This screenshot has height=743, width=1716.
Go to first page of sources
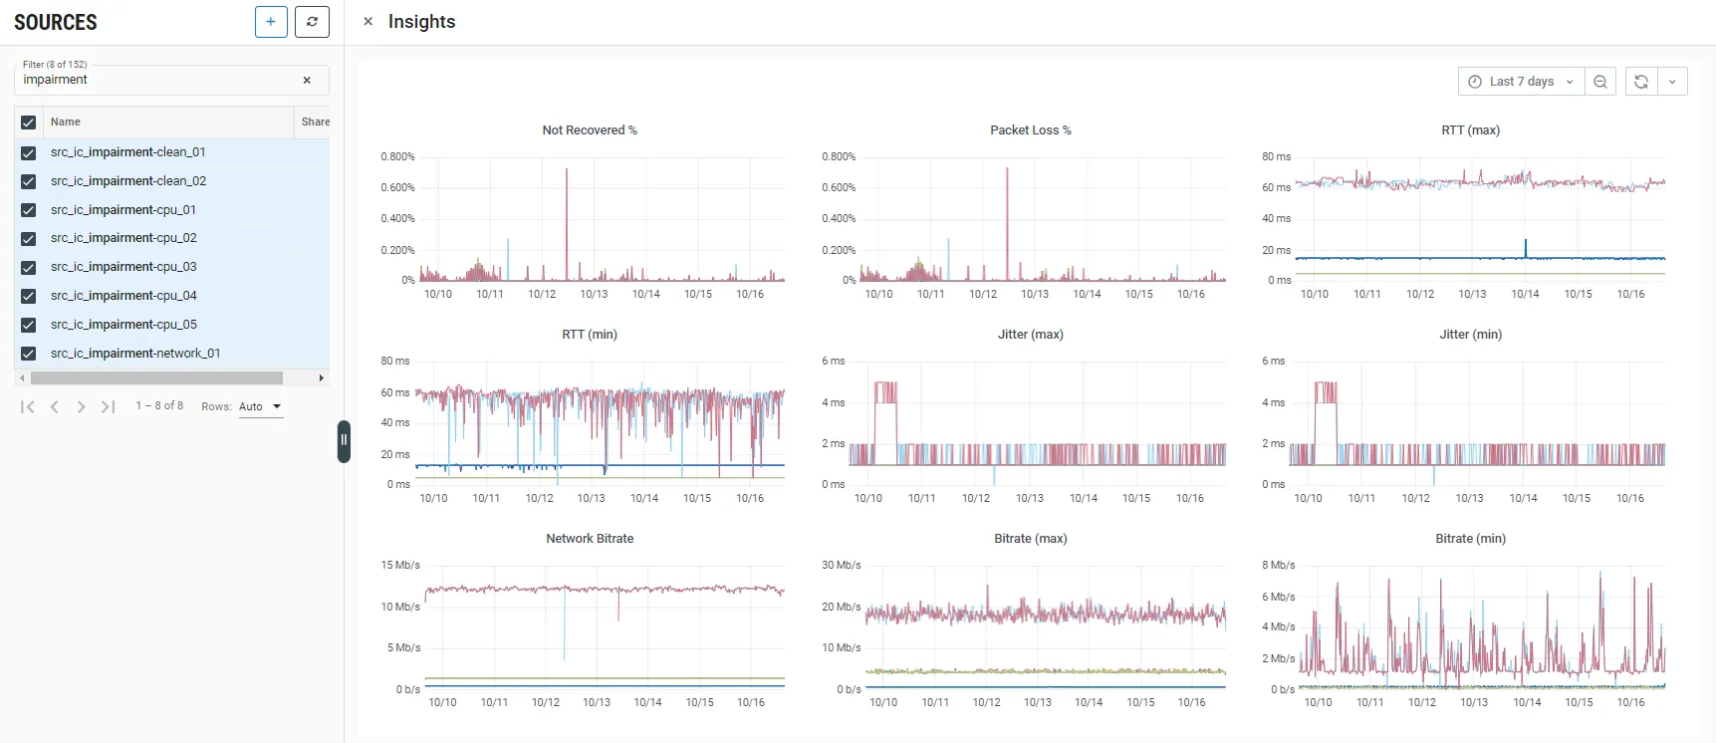[28, 406]
